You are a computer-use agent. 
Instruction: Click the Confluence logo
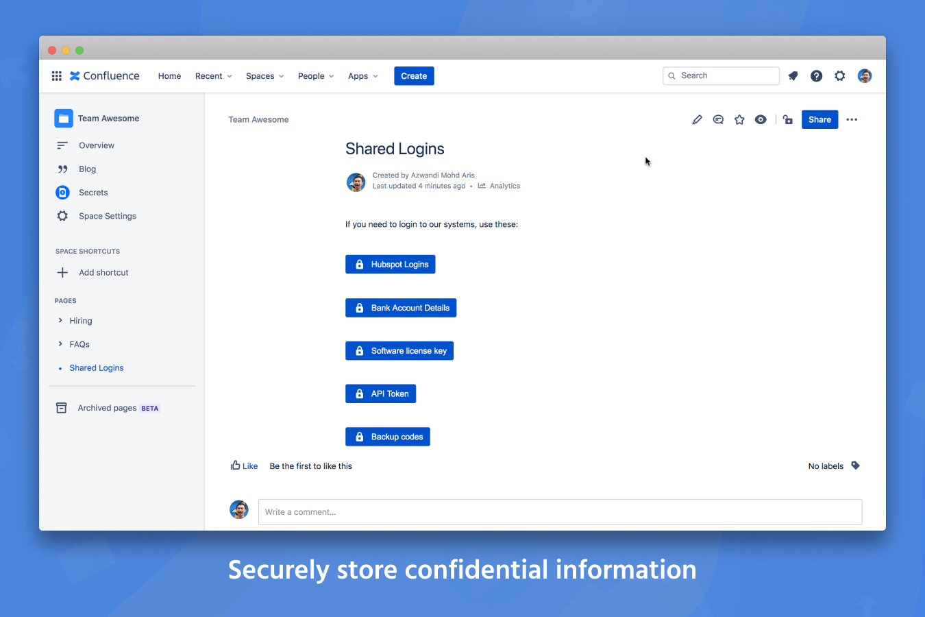coord(104,76)
